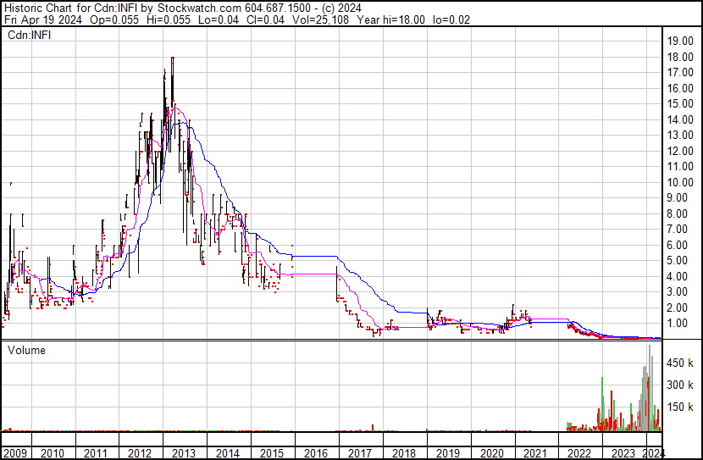
Task: Select the 2020 year label on the time axis
Action: [x=491, y=453]
